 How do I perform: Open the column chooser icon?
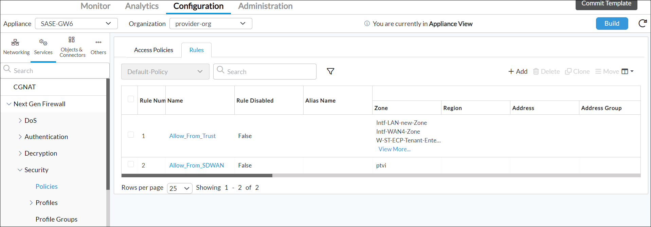pos(627,71)
